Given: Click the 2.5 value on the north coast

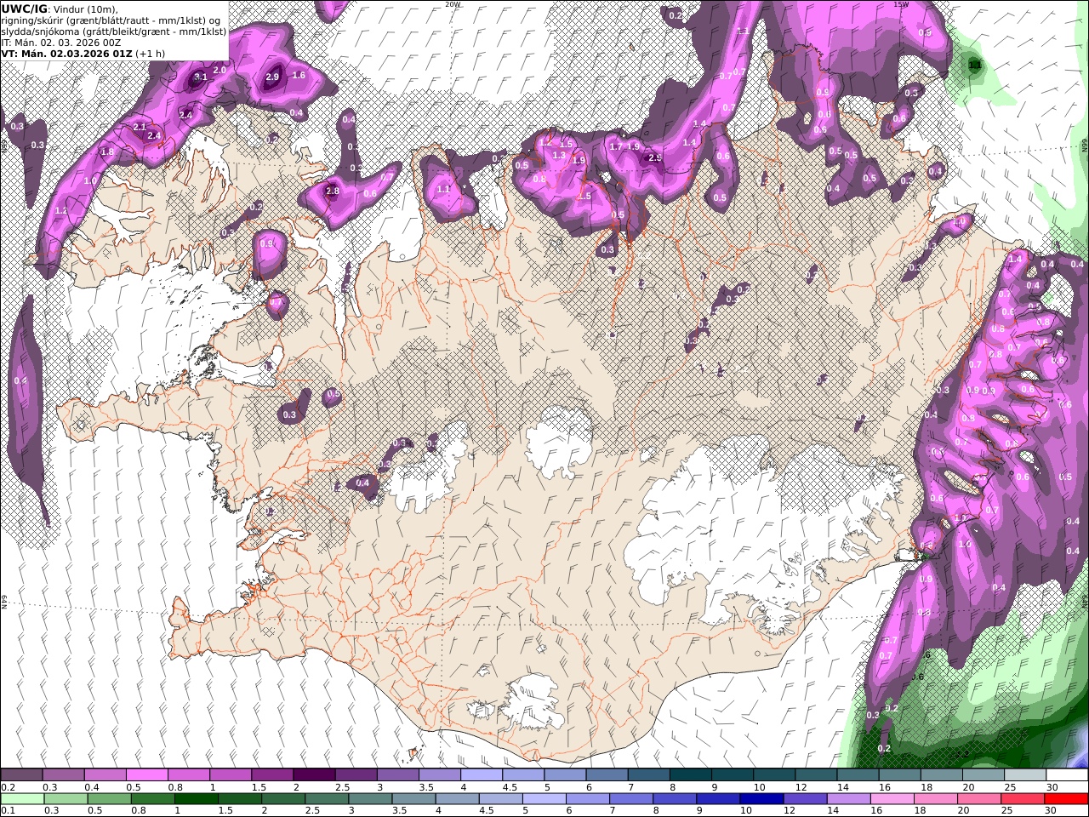Looking at the screenshot, I should (655, 157).
